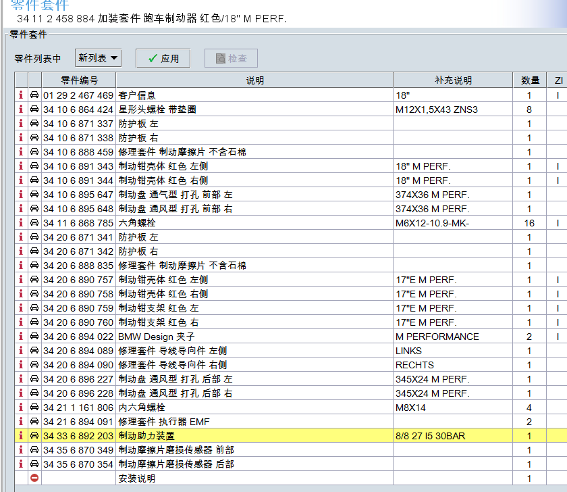Click the red stop icon beside 安装说明
This screenshot has width=567, height=492.
point(34,478)
